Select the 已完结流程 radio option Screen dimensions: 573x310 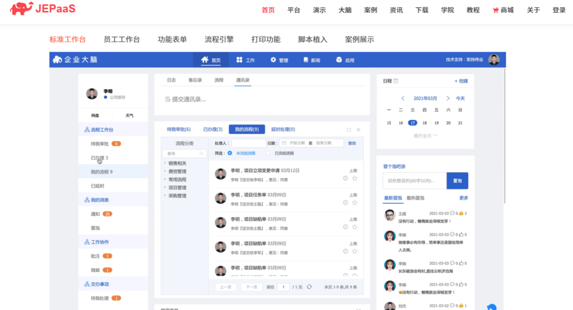[x=268, y=153]
